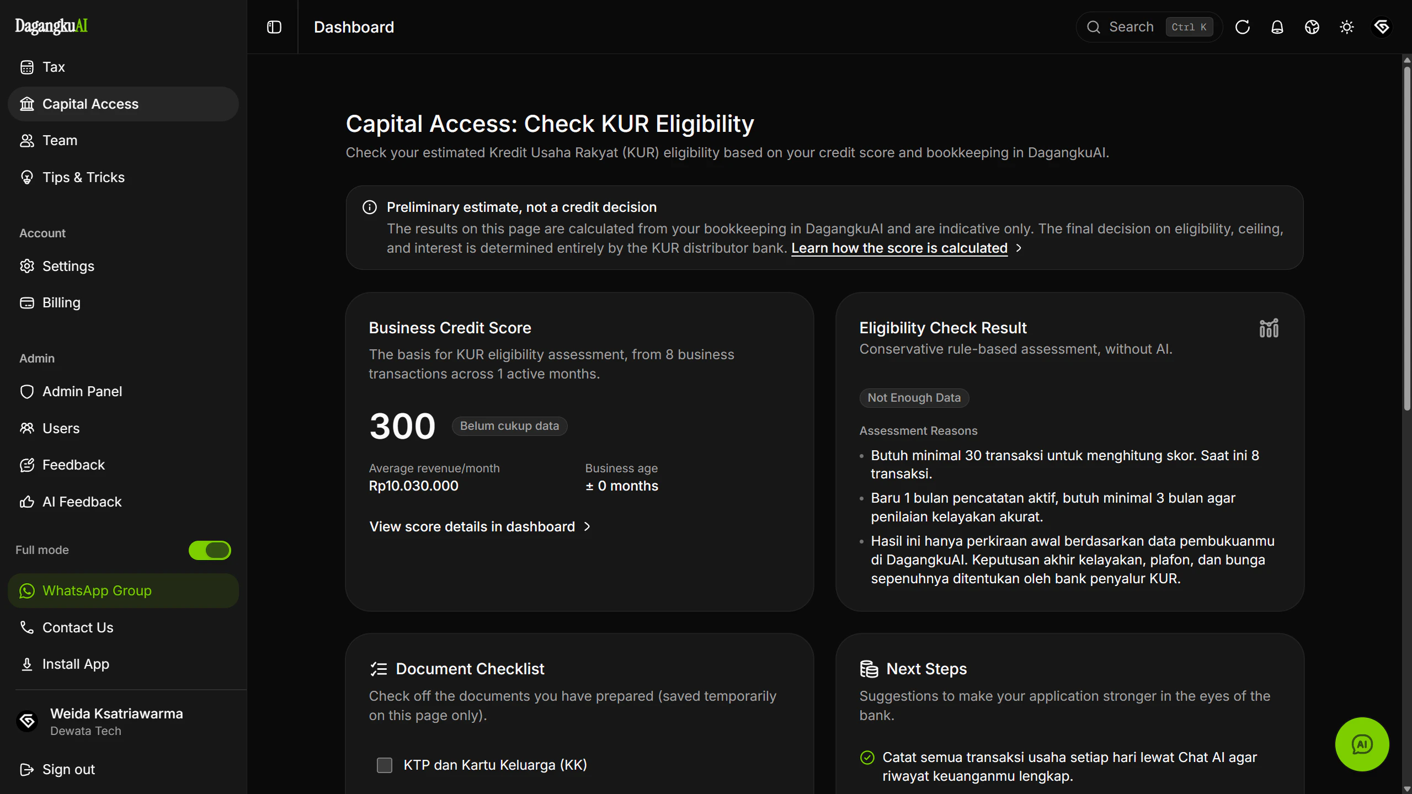The height and width of the screenshot is (794, 1412).
Task: Click the Document Checklist list icon
Action: click(x=379, y=669)
